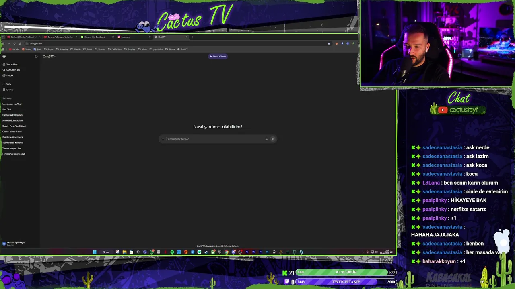Screen dimensions: 515x289
Task: Open the Çeviri bookmark
Action: click(37, 49)
